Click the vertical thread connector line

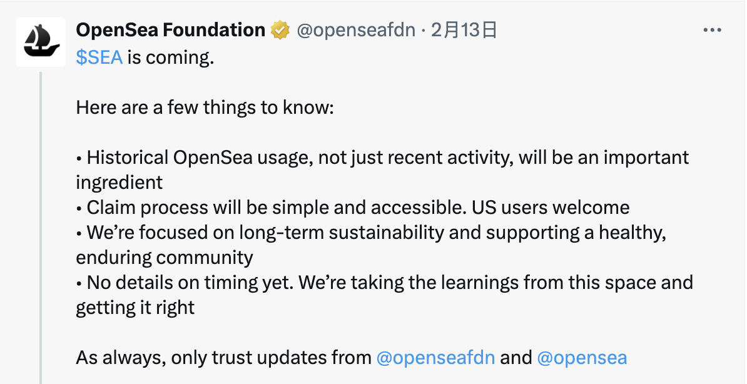[41, 228]
